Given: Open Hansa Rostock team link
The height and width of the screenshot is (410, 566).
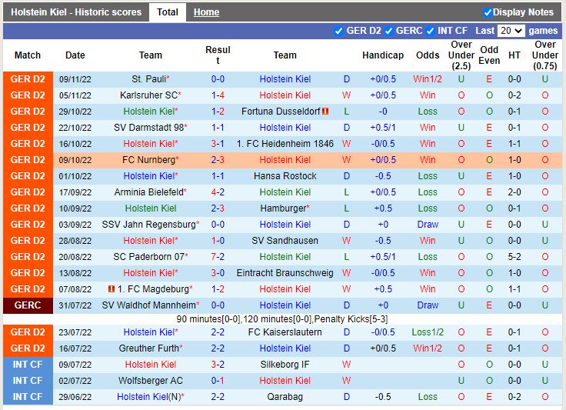Looking at the screenshot, I should [285, 175].
